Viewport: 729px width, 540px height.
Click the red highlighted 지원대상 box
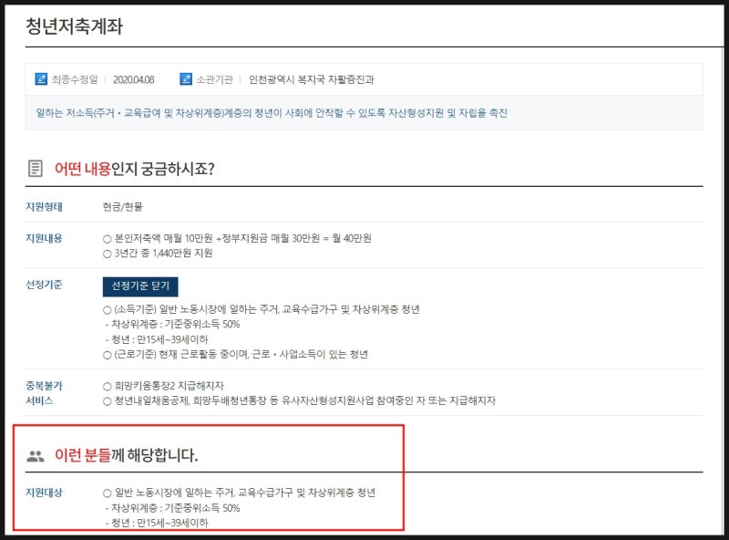pyautogui.click(x=364, y=483)
